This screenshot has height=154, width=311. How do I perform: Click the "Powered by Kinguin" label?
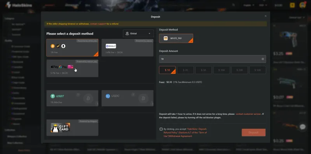(88, 121)
